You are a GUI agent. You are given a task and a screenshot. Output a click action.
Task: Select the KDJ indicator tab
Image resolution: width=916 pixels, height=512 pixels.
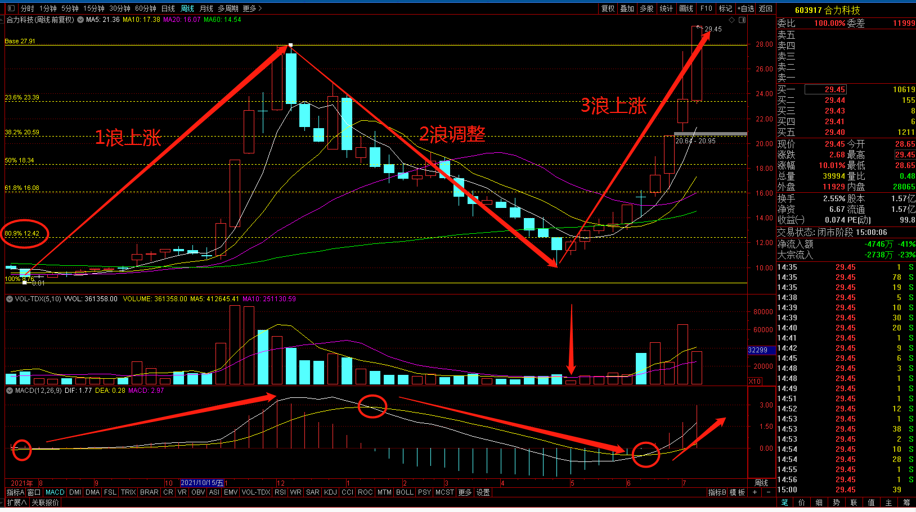pyautogui.click(x=331, y=492)
